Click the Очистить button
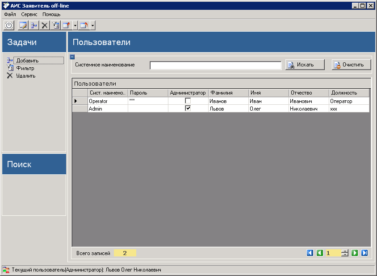Viewport: 377px width, 276px height. pyautogui.click(x=351, y=65)
